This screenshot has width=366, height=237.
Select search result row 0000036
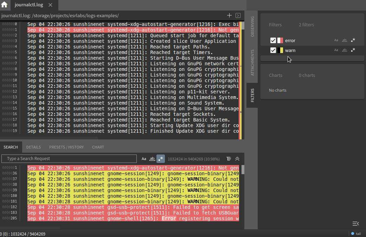pyautogui.click(x=133, y=173)
